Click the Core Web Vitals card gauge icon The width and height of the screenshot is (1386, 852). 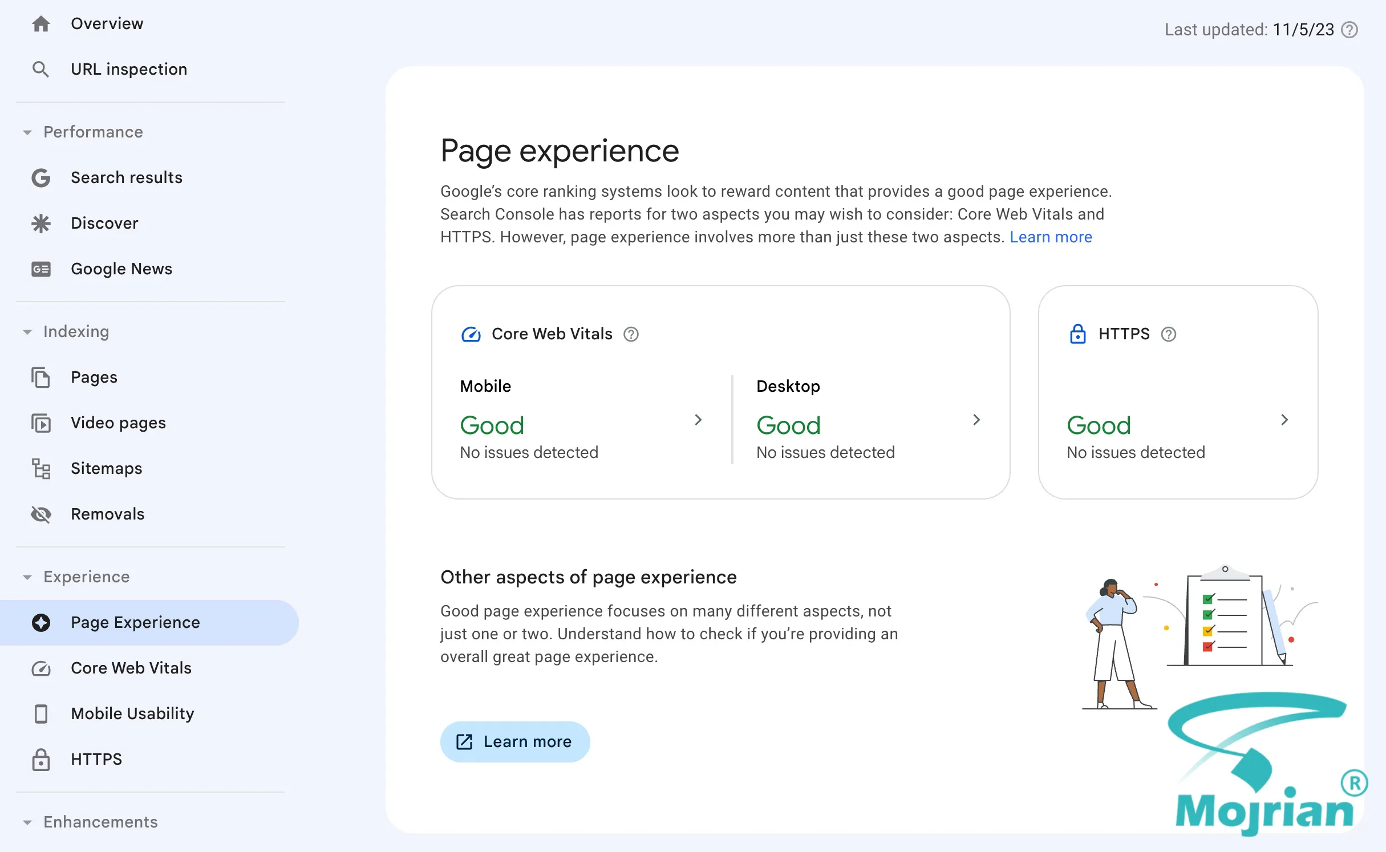coord(471,334)
